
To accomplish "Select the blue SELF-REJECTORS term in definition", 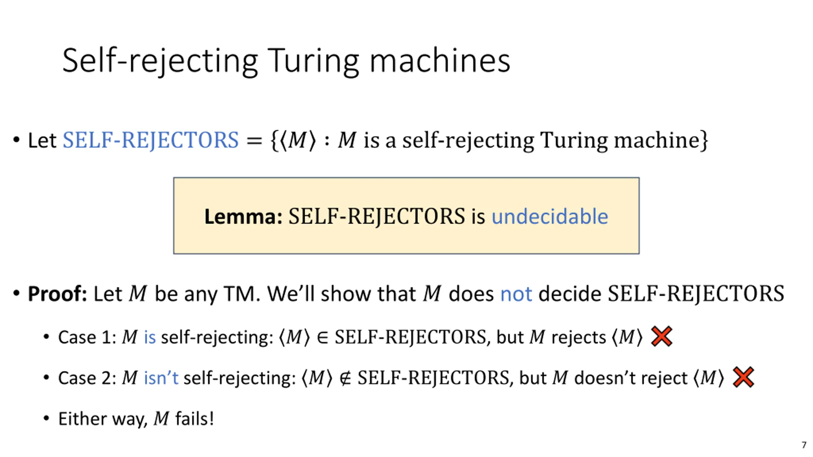I will click(x=151, y=140).
